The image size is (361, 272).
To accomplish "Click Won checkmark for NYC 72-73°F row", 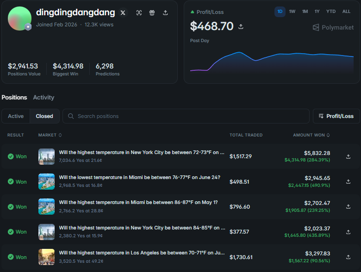I will (11, 156).
